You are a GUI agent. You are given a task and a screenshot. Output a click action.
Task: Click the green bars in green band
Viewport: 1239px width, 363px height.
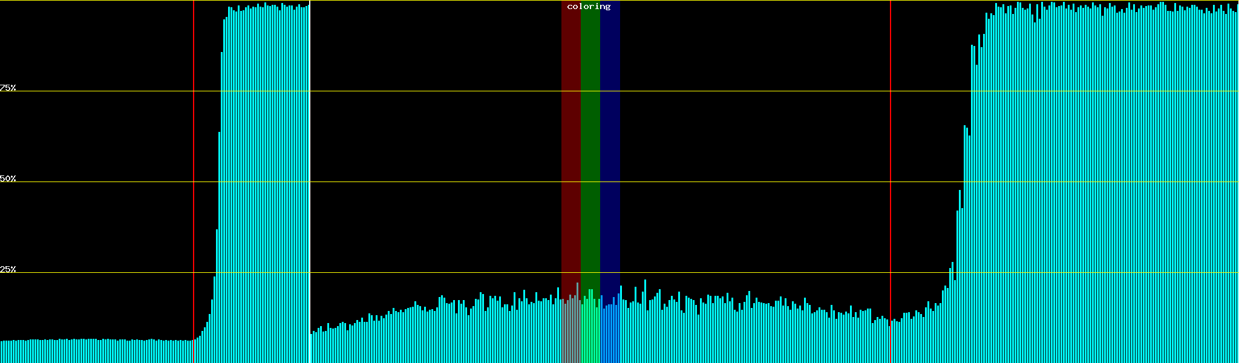[x=590, y=333]
